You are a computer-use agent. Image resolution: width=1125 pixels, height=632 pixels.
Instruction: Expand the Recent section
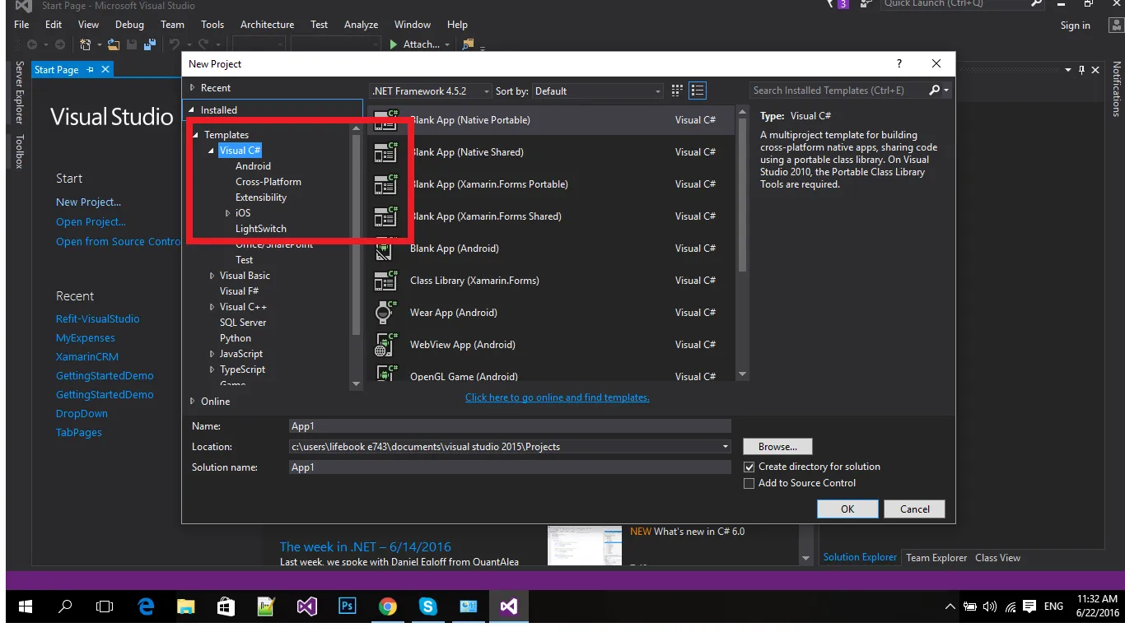pyautogui.click(x=192, y=88)
